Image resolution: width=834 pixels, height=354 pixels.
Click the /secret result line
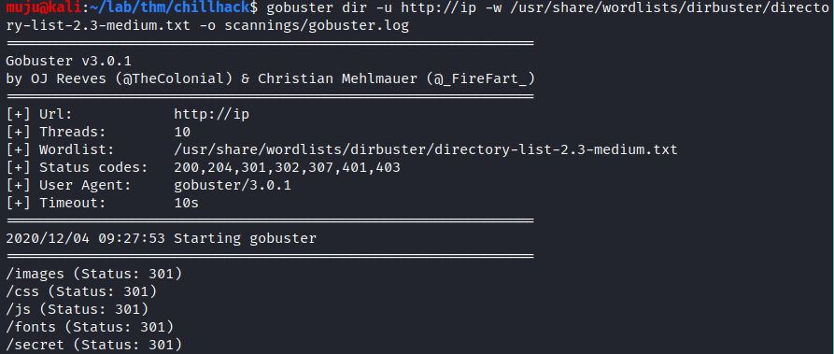point(93,345)
